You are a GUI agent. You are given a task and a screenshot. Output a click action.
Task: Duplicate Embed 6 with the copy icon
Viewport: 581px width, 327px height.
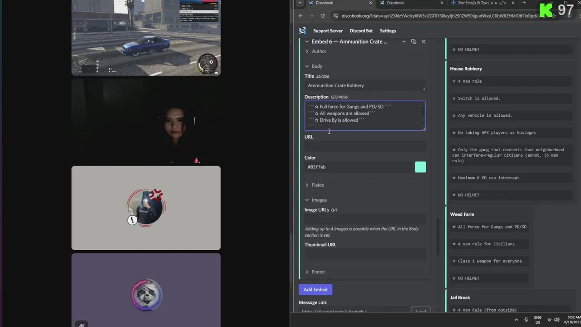tap(414, 42)
